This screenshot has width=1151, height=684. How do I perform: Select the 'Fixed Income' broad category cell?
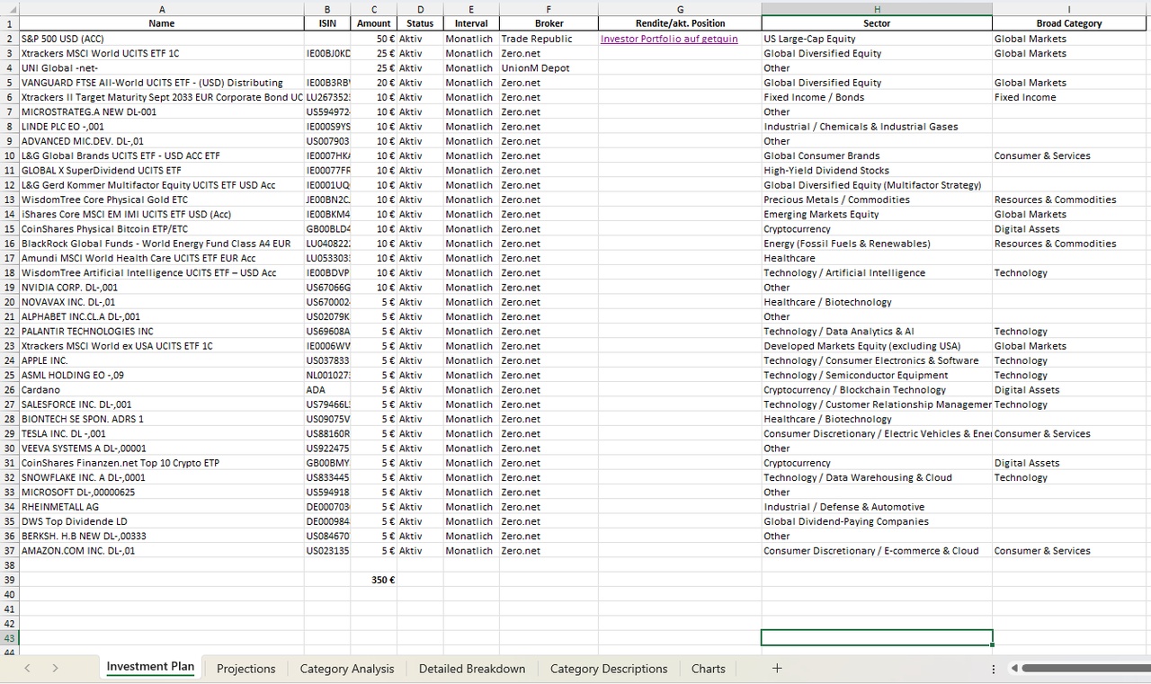tap(1069, 97)
